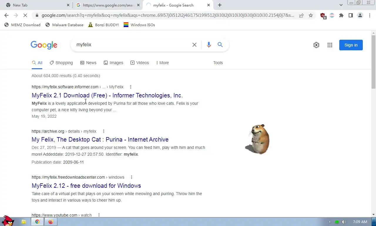Close the myfelix - Google Search tab
Image resolution: width=376 pixels, height=226 pixels.
209,5
